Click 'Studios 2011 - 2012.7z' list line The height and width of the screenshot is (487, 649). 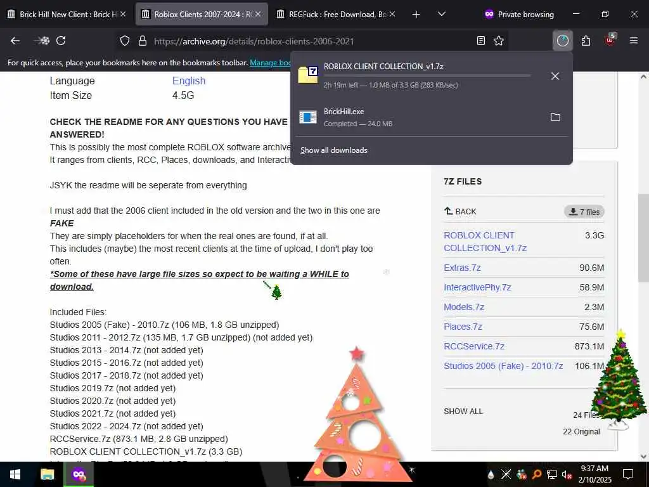tap(181, 337)
